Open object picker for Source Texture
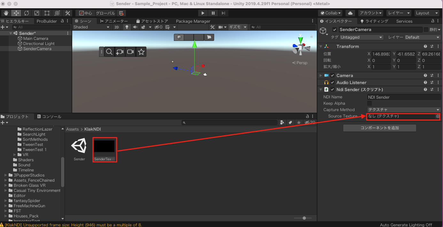Image resolution: width=443 pixels, height=227 pixels. [438, 116]
